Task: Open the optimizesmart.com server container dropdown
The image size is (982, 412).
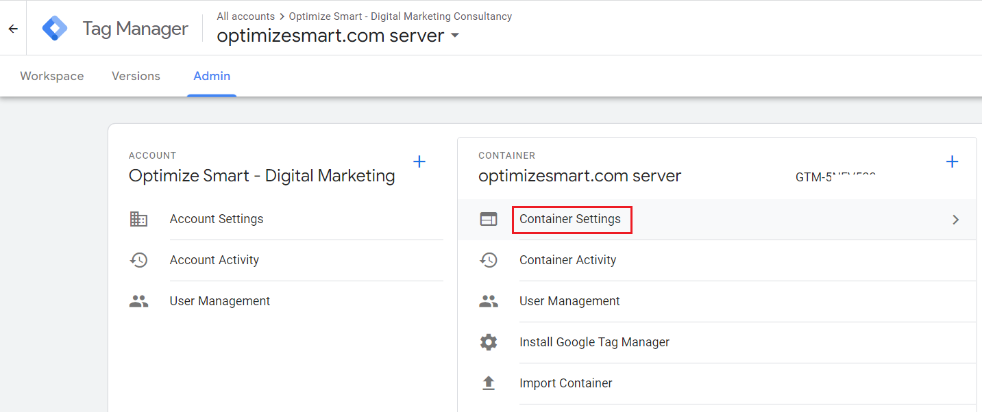Action: 455,36
